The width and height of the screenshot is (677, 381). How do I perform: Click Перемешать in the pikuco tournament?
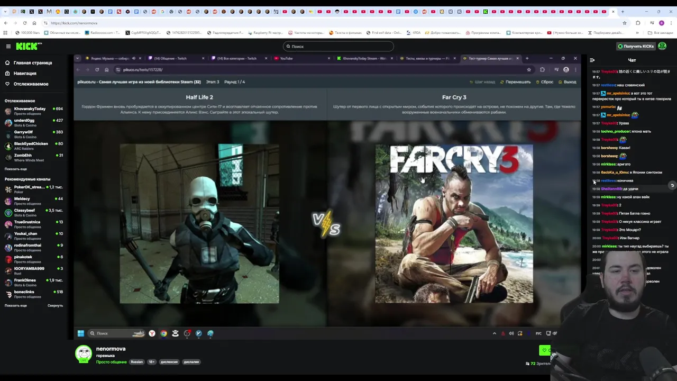[515, 82]
